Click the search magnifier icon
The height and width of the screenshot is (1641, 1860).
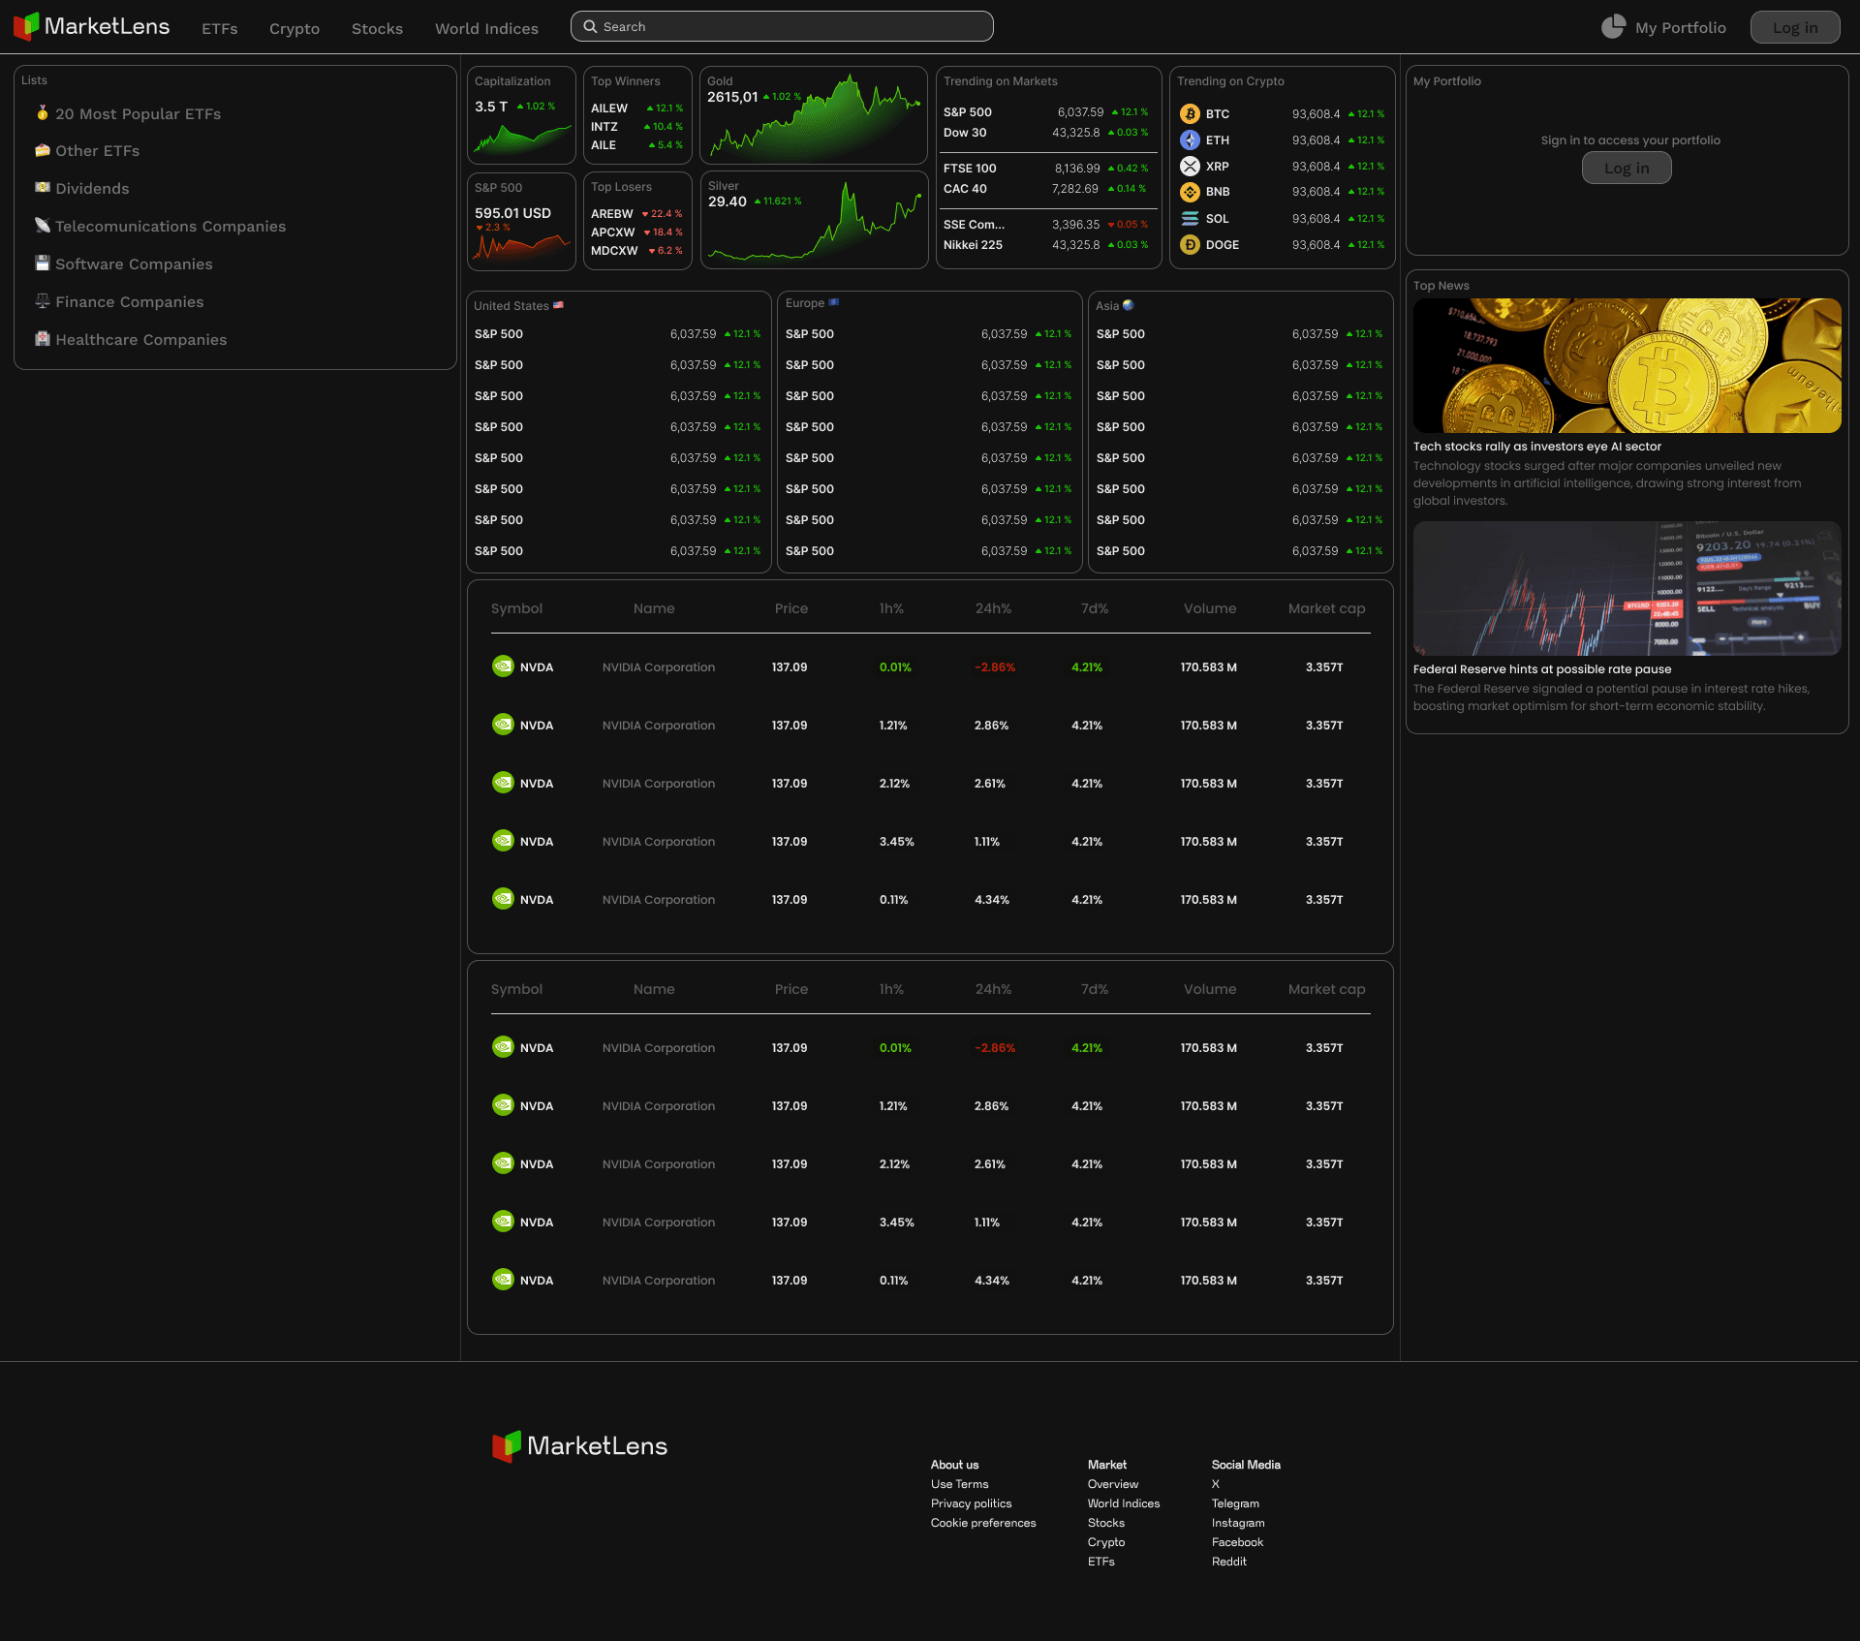(591, 26)
